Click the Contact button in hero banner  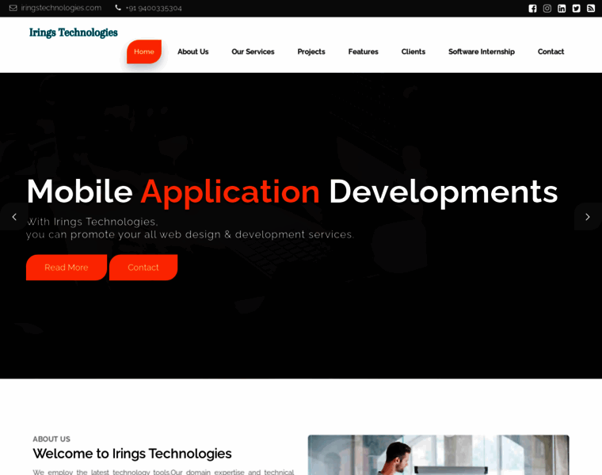point(143,268)
